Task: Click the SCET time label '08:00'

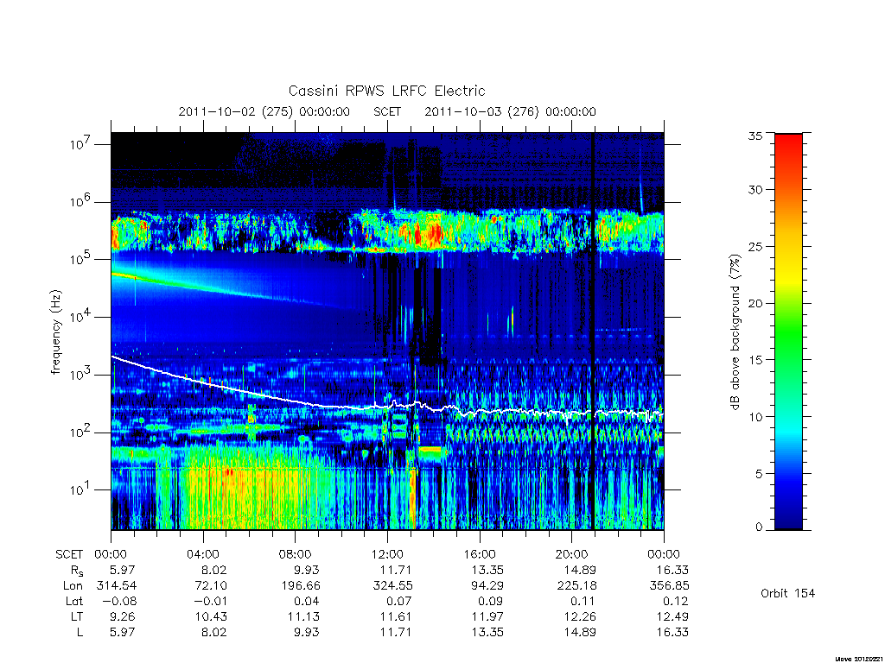Action: (x=296, y=554)
